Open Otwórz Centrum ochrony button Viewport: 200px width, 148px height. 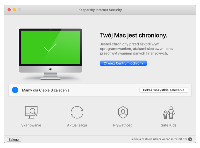point(123,63)
